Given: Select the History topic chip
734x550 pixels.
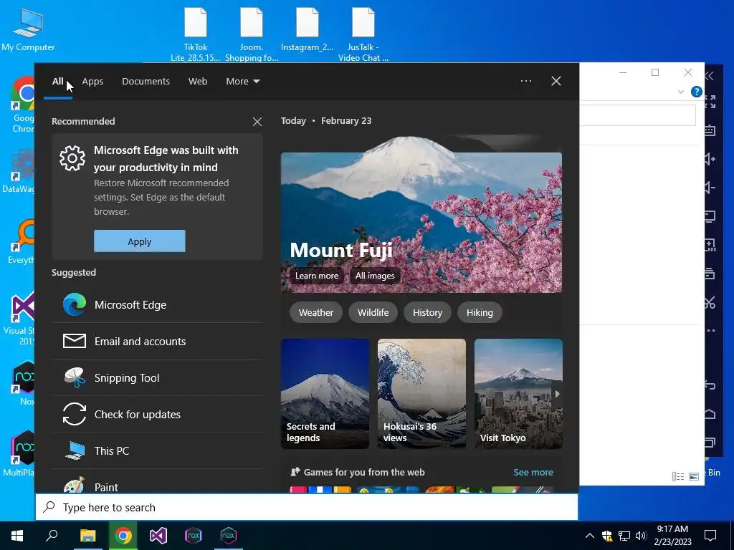Looking at the screenshot, I should 427,312.
